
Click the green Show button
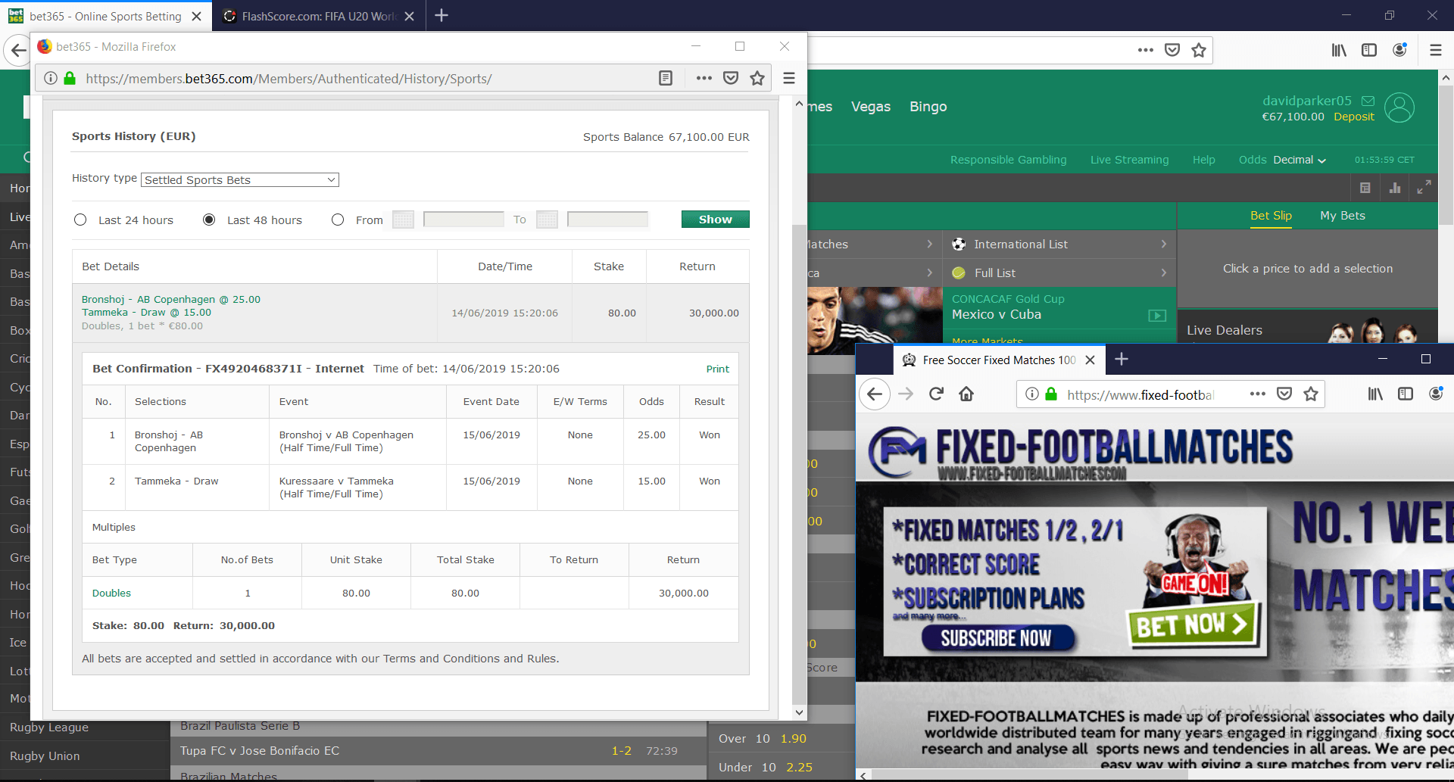click(715, 220)
